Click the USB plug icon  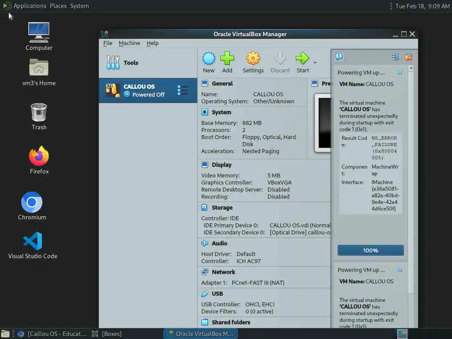point(205,294)
